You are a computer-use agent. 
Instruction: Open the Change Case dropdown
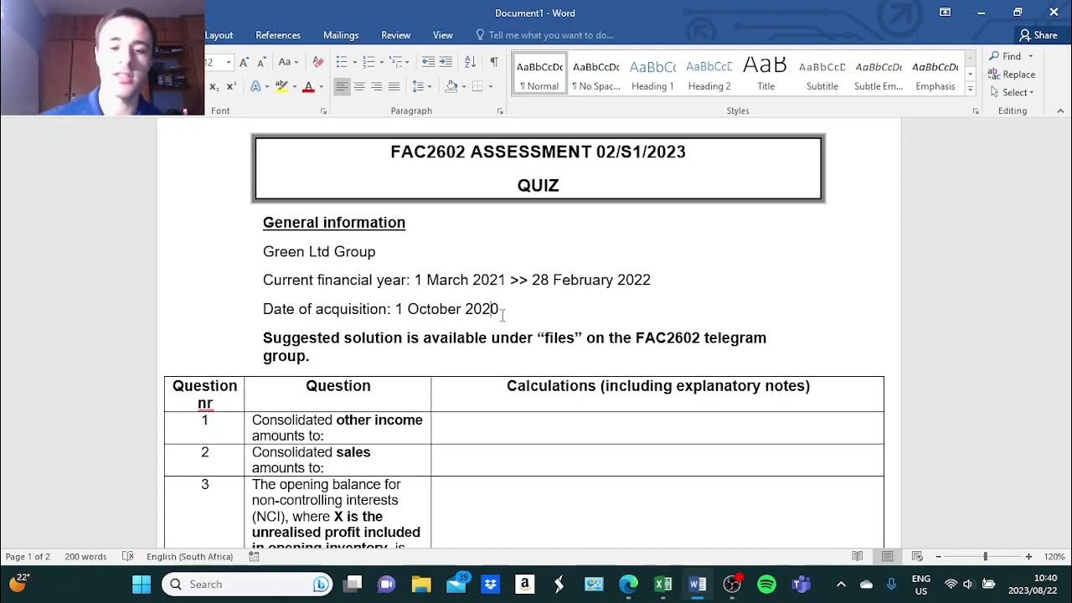click(x=288, y=62)
